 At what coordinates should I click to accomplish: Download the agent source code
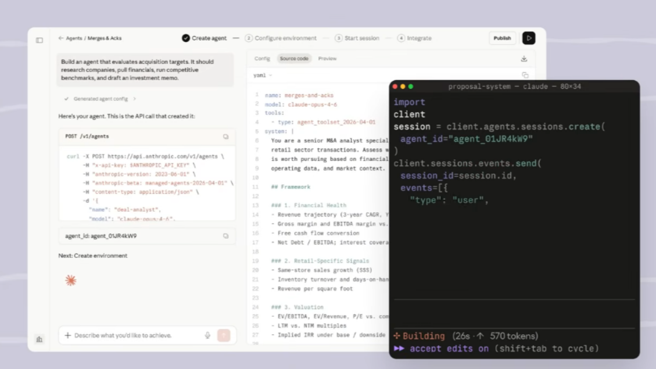(x=524, y=59)
